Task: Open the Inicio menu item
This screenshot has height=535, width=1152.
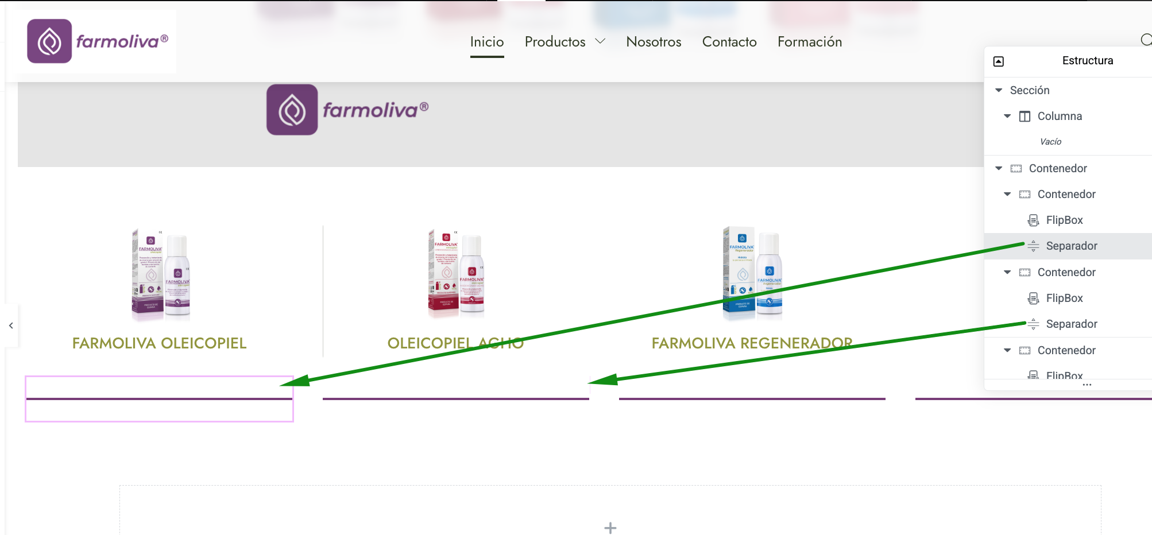Action: (487, 42)
